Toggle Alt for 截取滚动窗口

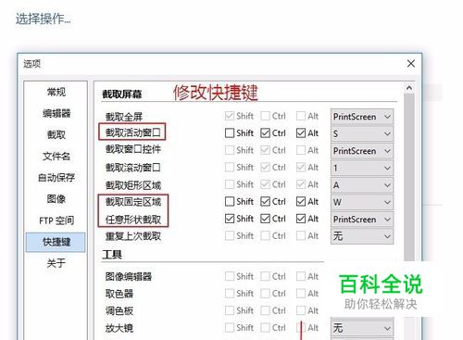[301, 168]
